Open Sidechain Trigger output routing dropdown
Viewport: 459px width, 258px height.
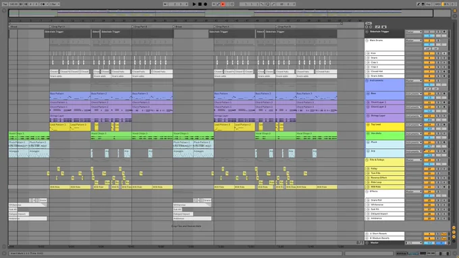(x=414, y=32)
